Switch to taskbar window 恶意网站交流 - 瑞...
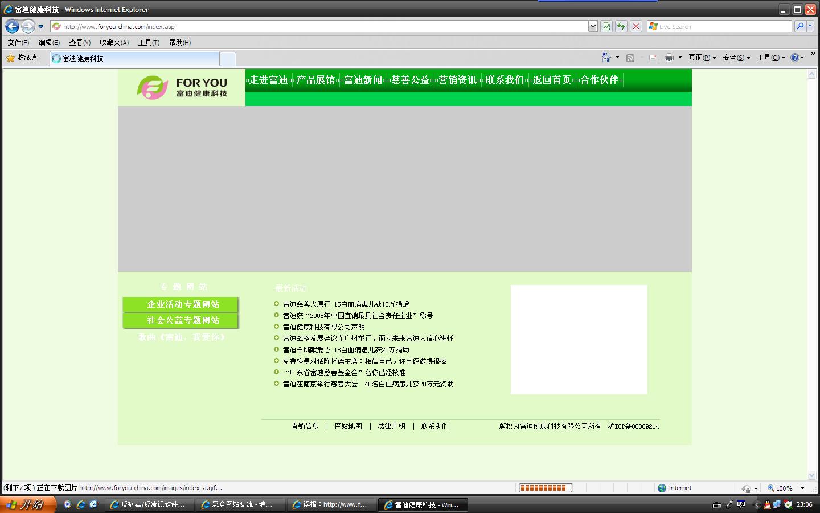Viewport: 820px width, 513px height. (241, 504)
